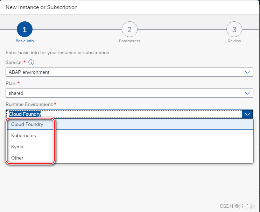
Task: Click the shared plan field
Action: coord(129,93)
